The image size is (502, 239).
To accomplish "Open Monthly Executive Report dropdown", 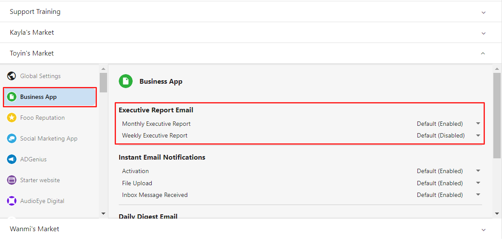I will pyautogui.click(x=449, y=124).
